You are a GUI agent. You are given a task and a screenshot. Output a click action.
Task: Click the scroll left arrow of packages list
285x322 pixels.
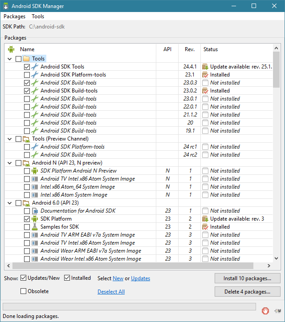pos(8,266)
